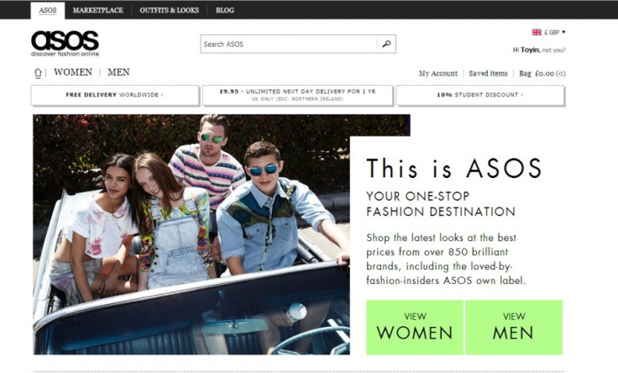Click 'YOUR ONE-STOP FASHION DESTINATION' text
618x373 pixels.
pyautogui.click(x=441, y=204)
